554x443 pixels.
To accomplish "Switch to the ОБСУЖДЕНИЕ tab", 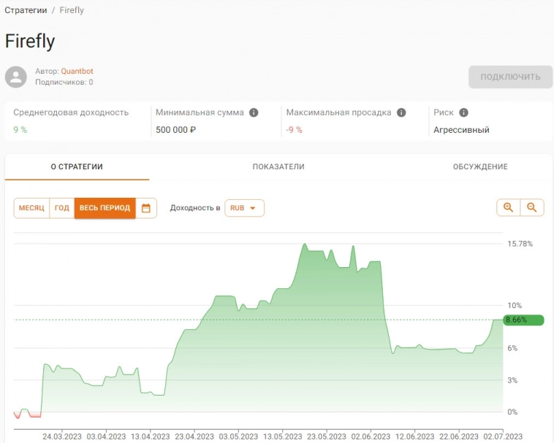I will (x=480, y=167).
